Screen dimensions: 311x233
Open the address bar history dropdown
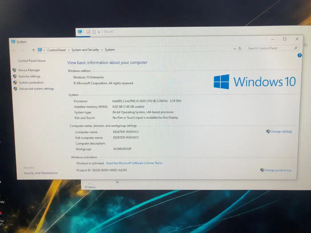235,49
